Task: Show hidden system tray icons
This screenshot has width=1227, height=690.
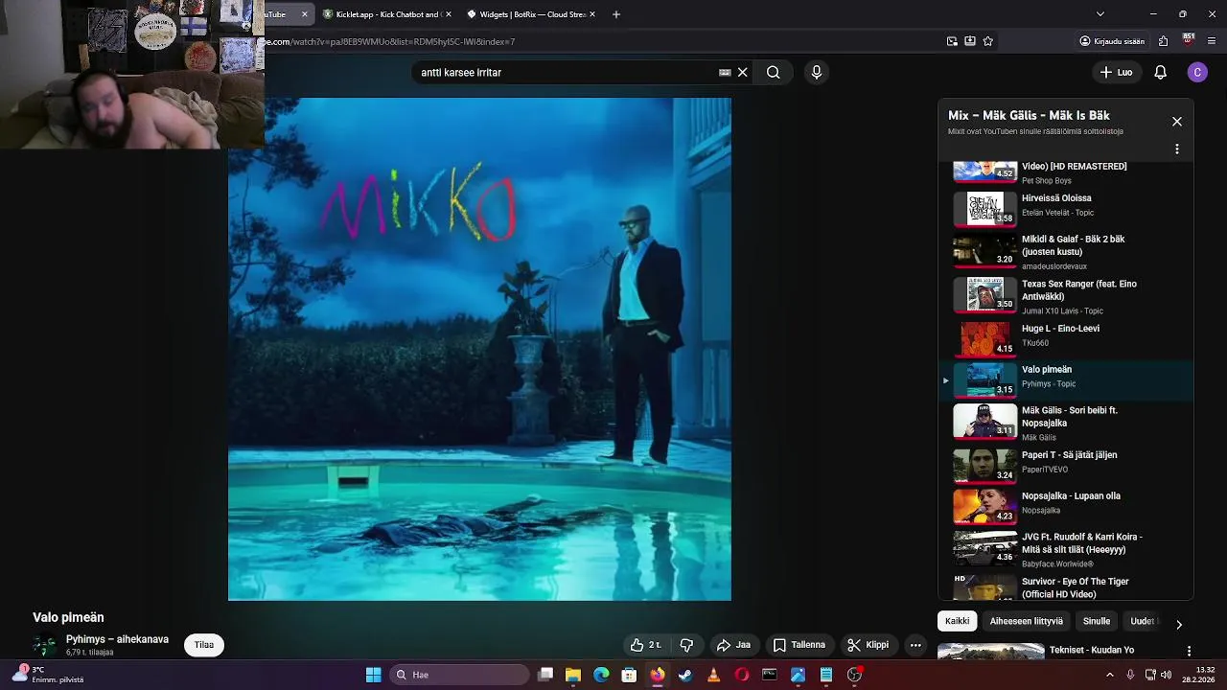Action: (1110, 675)
